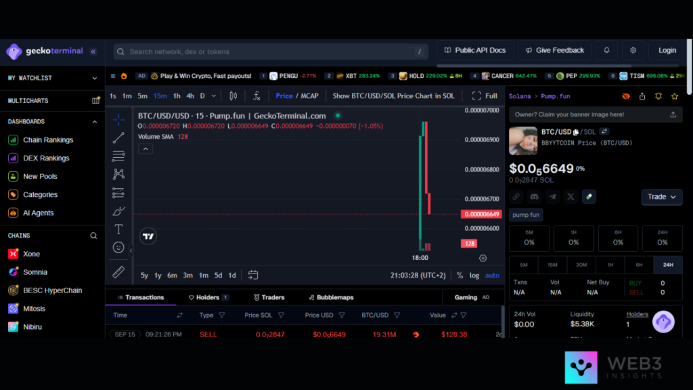The image size is (693, 390).
Task: Select the Transactions tab
Action: [x=141, y=298]
